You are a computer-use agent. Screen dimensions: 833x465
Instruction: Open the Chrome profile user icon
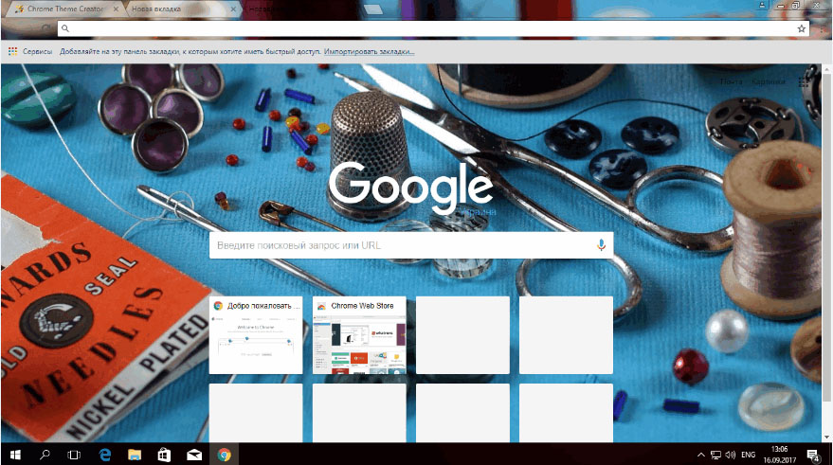[762, 6]
